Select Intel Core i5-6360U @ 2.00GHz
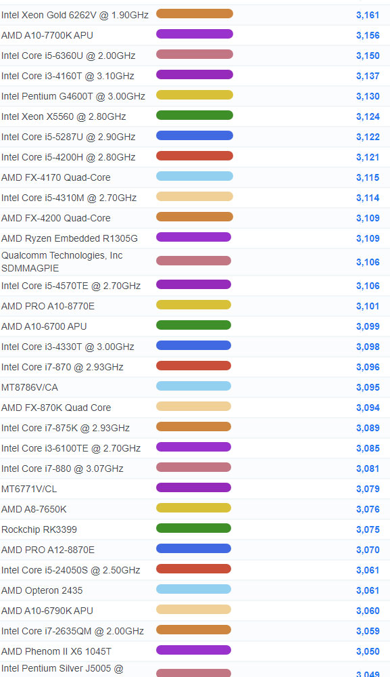390x677 pixels. tap(68, 56)
